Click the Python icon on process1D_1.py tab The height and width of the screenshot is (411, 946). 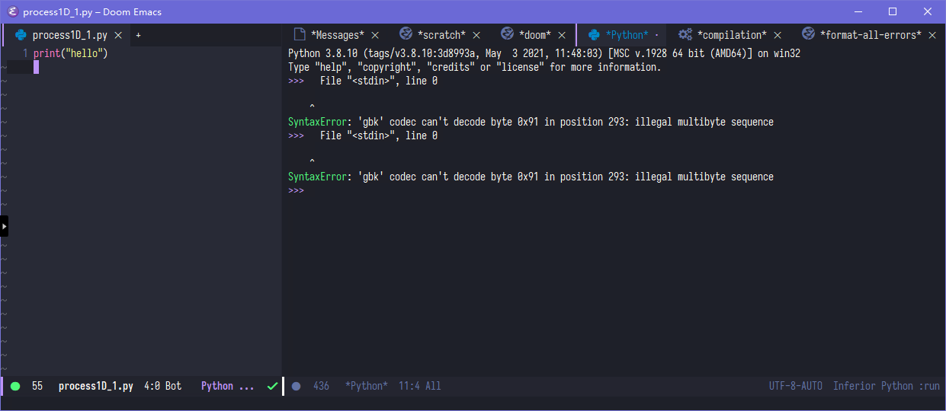tap(21, 35)
